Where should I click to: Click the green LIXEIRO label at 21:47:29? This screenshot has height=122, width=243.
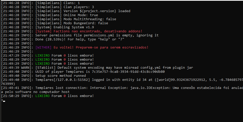click(x=42, y=56)
